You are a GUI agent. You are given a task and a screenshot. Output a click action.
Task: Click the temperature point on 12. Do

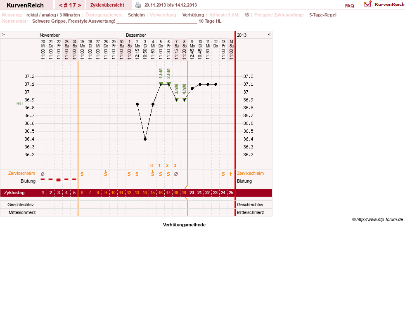click(216, 85)
